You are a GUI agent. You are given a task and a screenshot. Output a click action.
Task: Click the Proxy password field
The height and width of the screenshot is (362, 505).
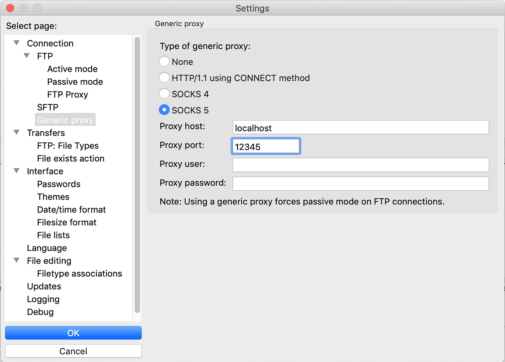click(x=361, y=184)
